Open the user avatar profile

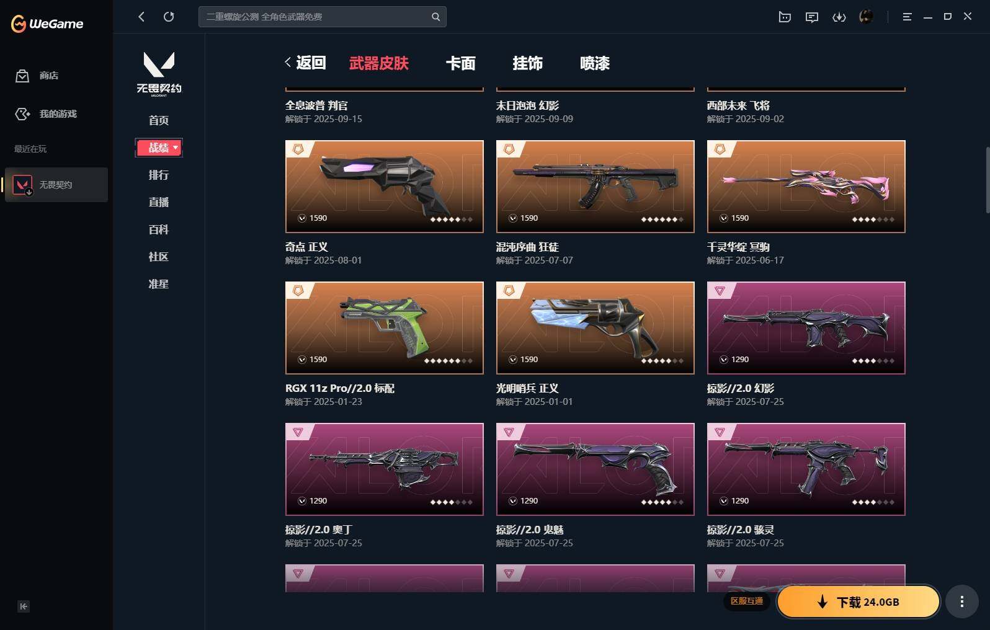[866, 17]
